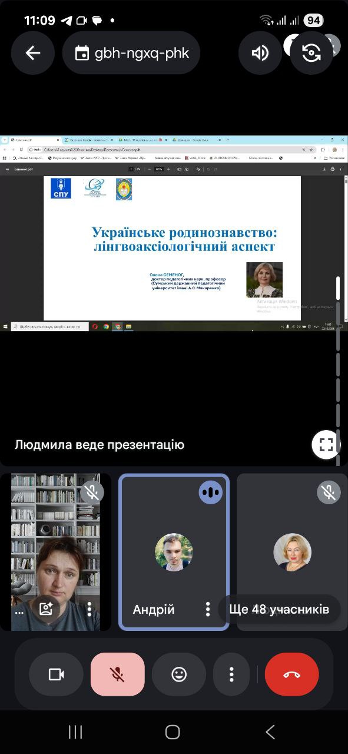Open more options in call controls
Viewport: 348px width, 754px height.
tap(232, 674)
